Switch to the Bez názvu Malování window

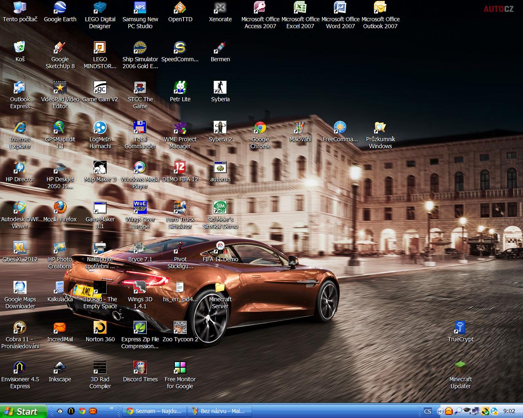click(x=219, y=411)
